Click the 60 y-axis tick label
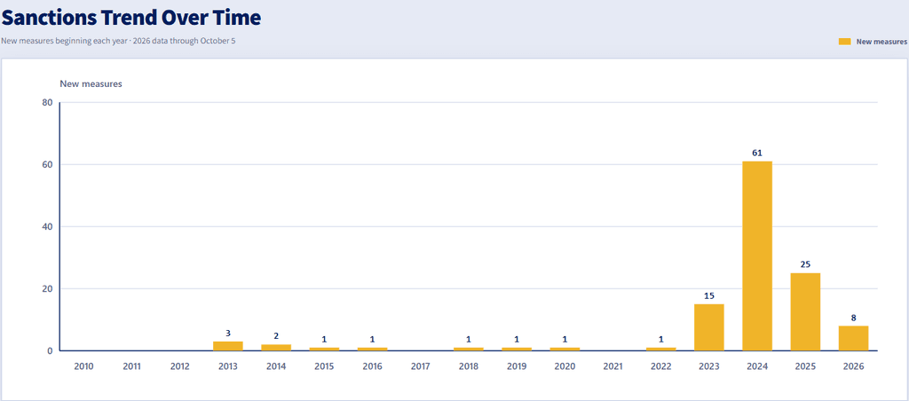This screenshot has height=401, width=909. [x=48, y=165]
